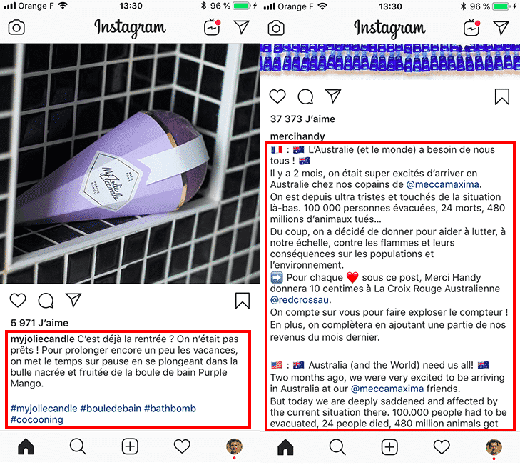Bookmark the myjoliecandle post
The width and height of the screenshot is (520, 470).
click(243, 301)
